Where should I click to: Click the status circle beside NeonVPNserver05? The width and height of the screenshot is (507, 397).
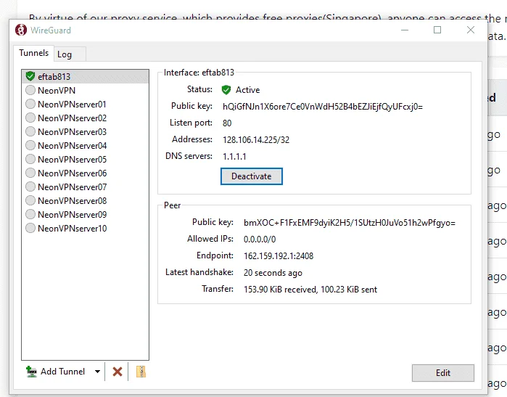[30, 159]
